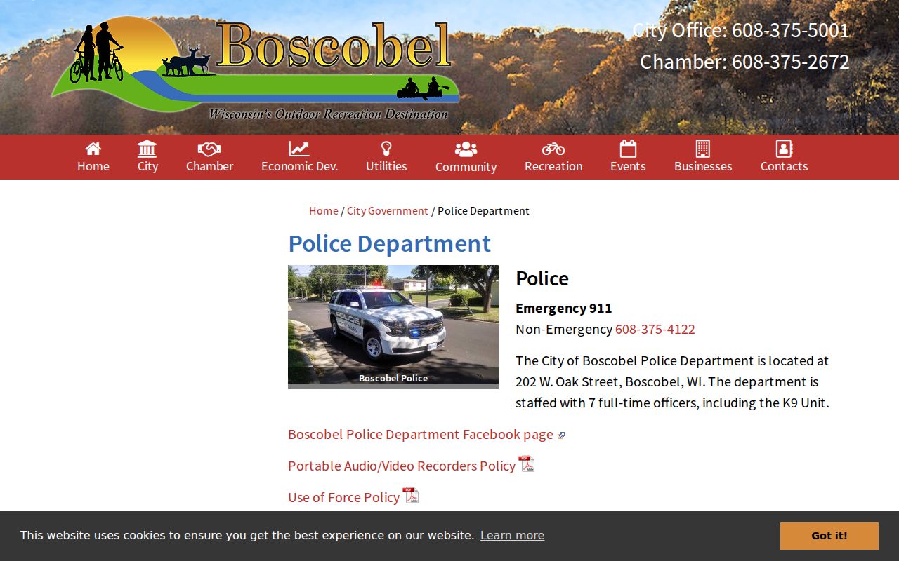
Task: Click City Office: 608-375-5001 text
Action: (x=741, y=30)
